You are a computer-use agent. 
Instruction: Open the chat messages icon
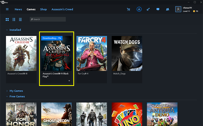(x=158, y=9)
